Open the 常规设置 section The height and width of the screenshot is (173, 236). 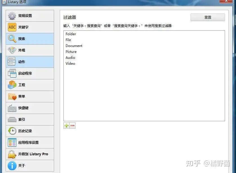(x=30, y=16)
